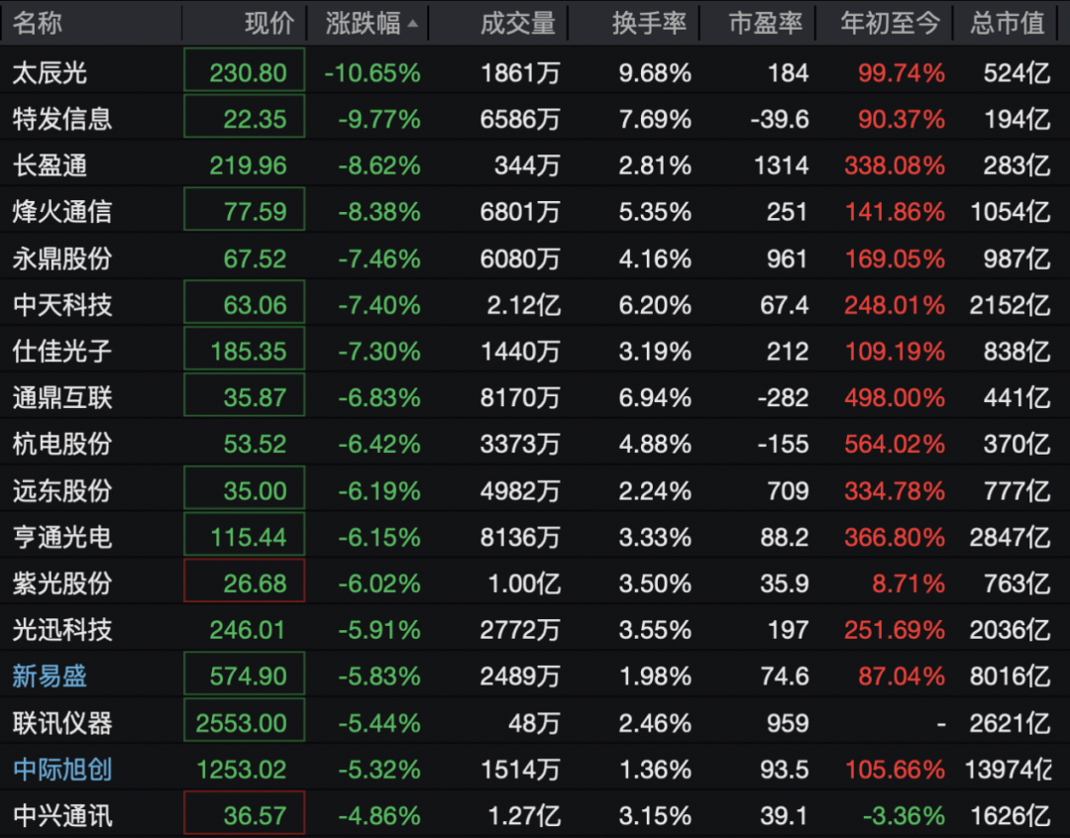Select the 亨通光电 stock name
This screenshot has width=1070, height=838.
coord(62,537)
